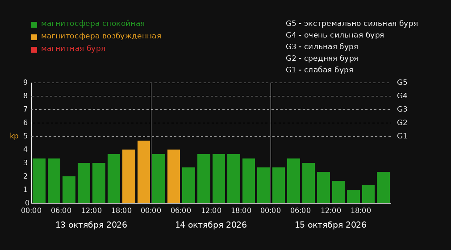Image resolution: width=451 pixels, height=250 pixels.
Task: Click the date label "14 октября 2026"
Action: [211, 225]
